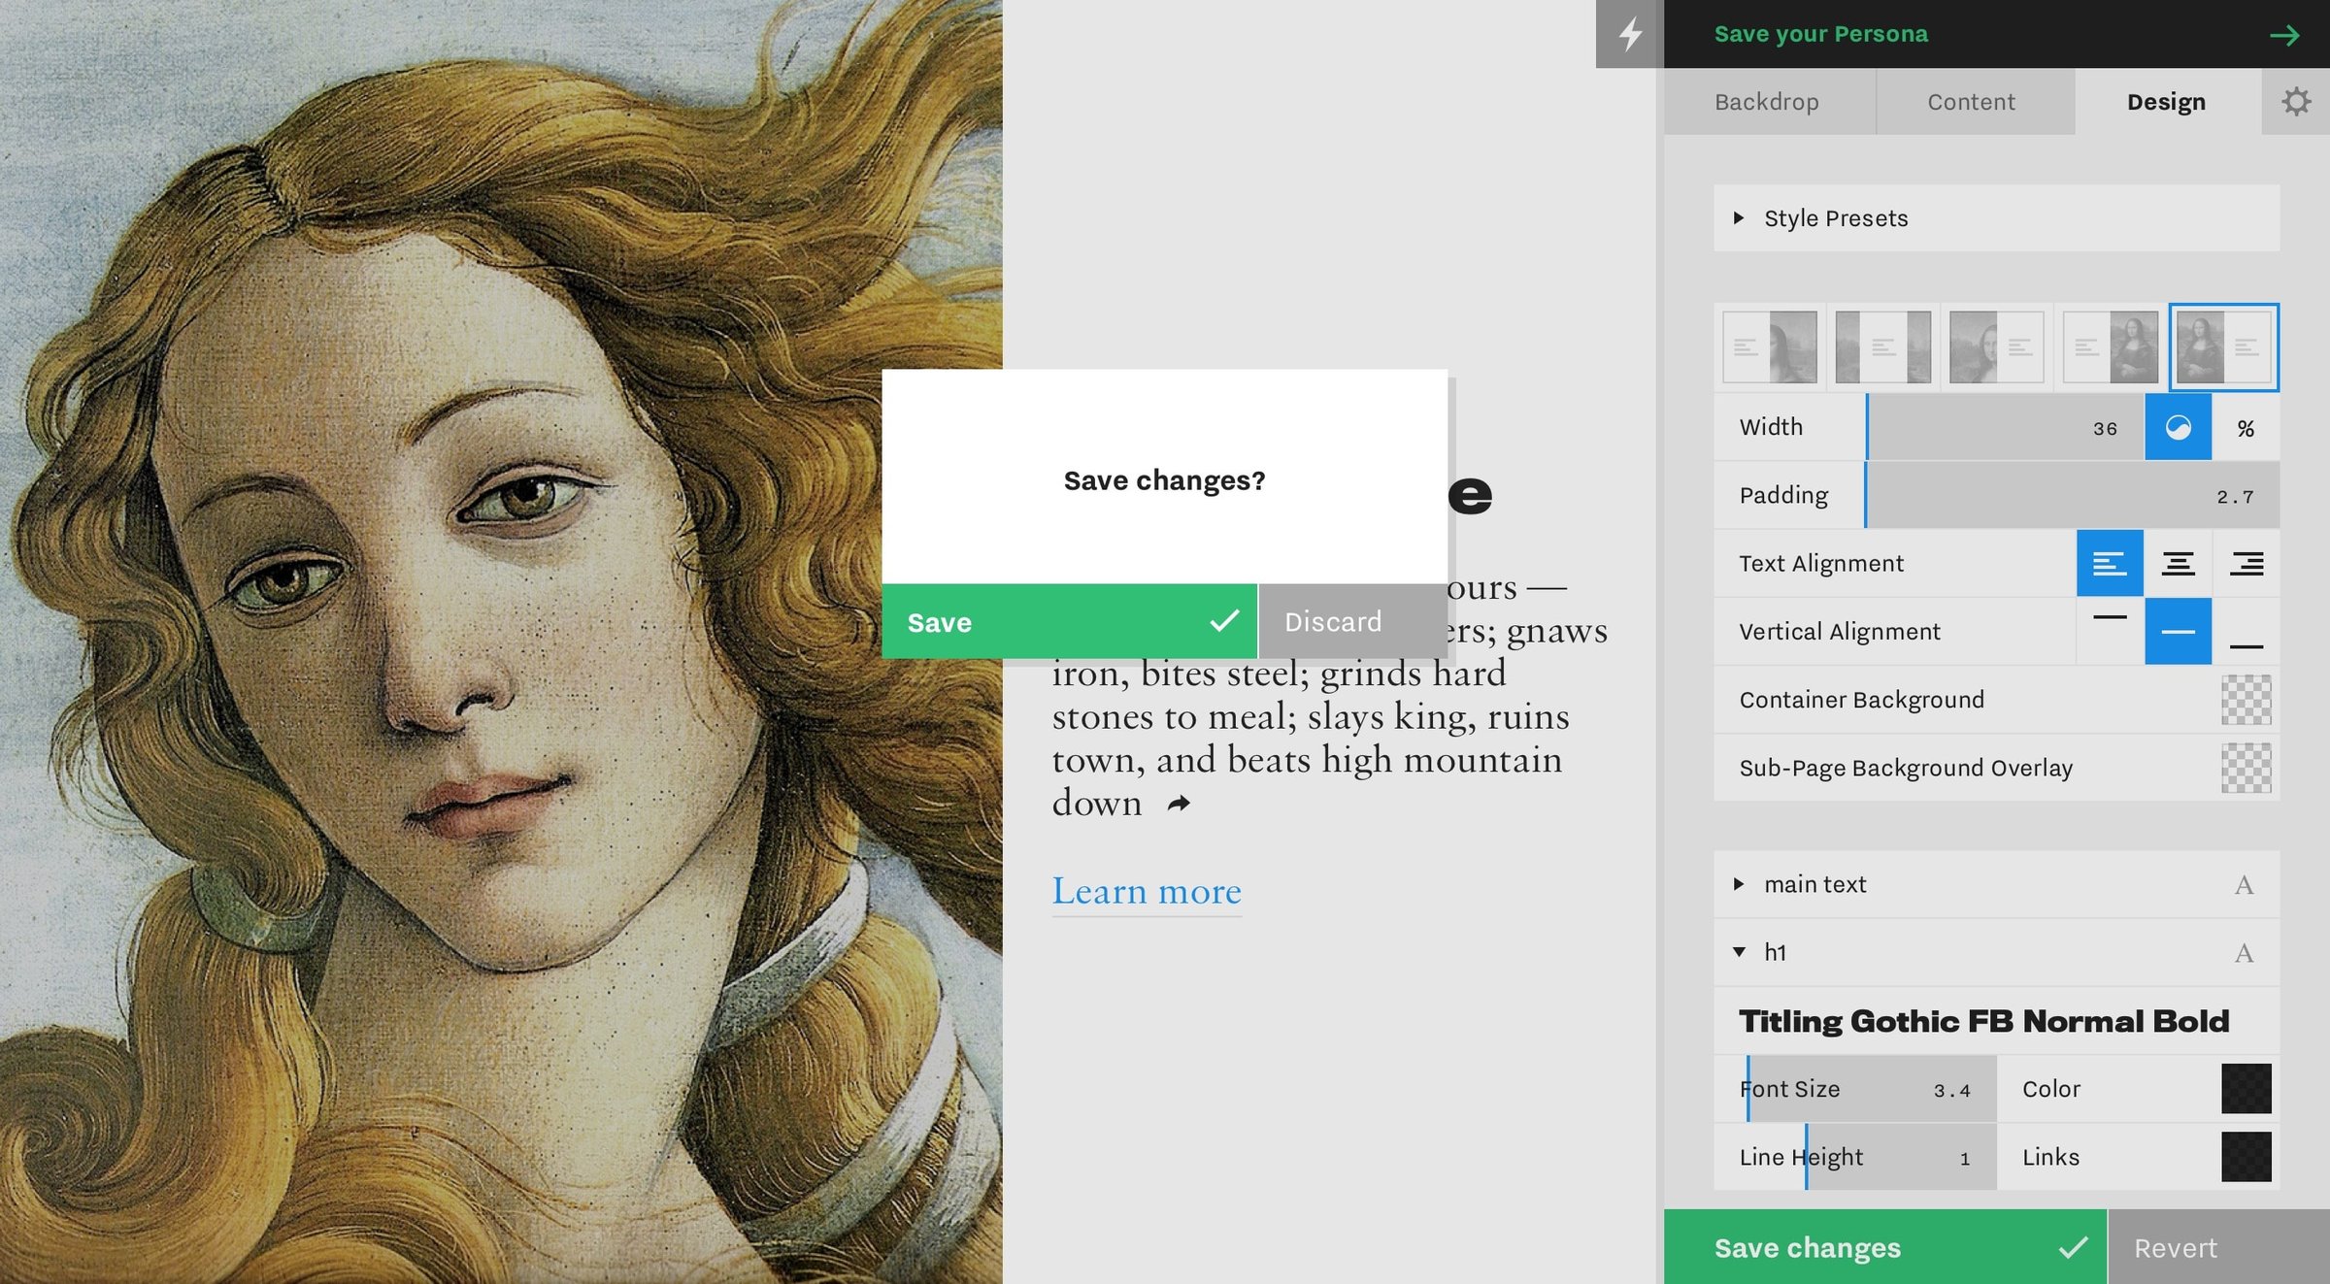Click the Revert button
Screen dimensions: 2330x1284
pyautogui.click(x=2219, y=1247)
